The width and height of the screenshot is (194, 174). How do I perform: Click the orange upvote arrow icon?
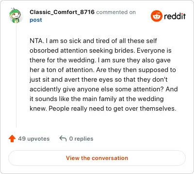[x=12, y=139]
